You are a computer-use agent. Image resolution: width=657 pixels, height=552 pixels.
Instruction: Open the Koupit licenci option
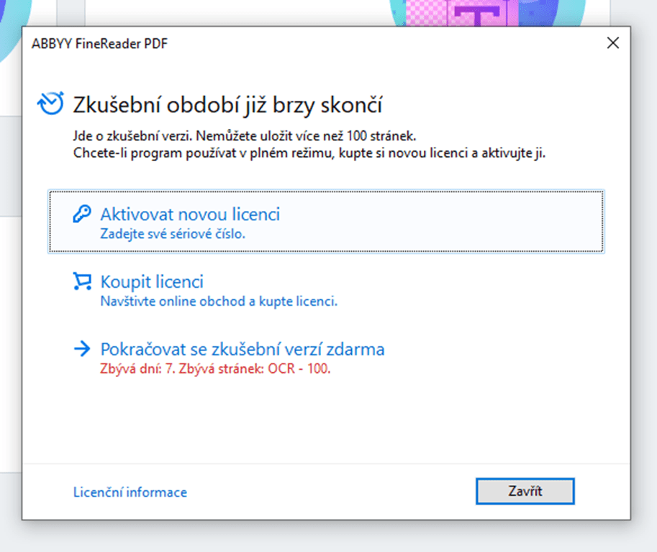coord(150,281)
